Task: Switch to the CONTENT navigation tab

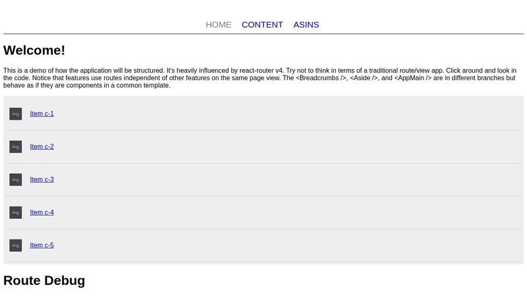Action: [x=262, y=25]
